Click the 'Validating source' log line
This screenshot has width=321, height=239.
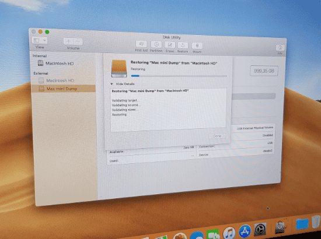pos(126,105)
